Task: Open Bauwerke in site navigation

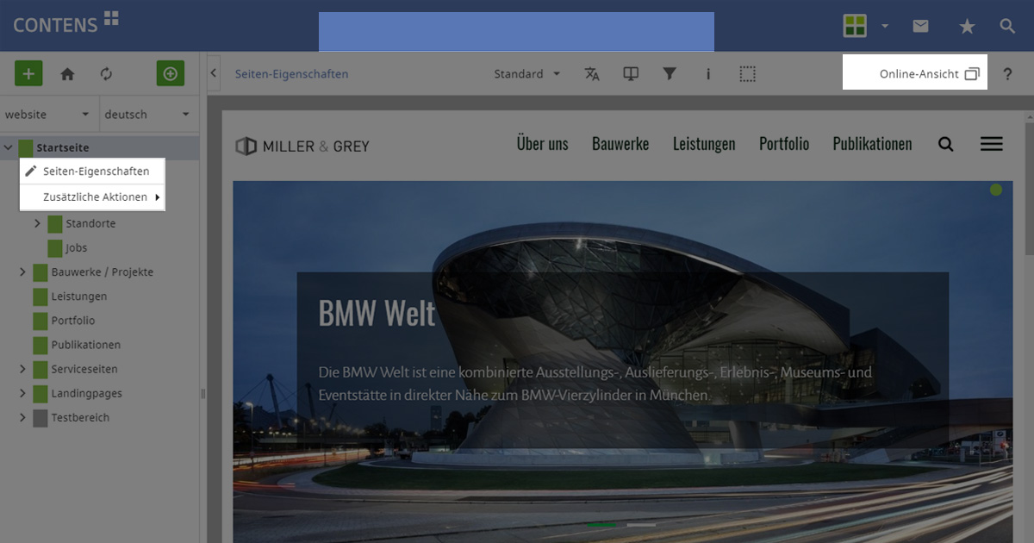Action: pos(620,144)
